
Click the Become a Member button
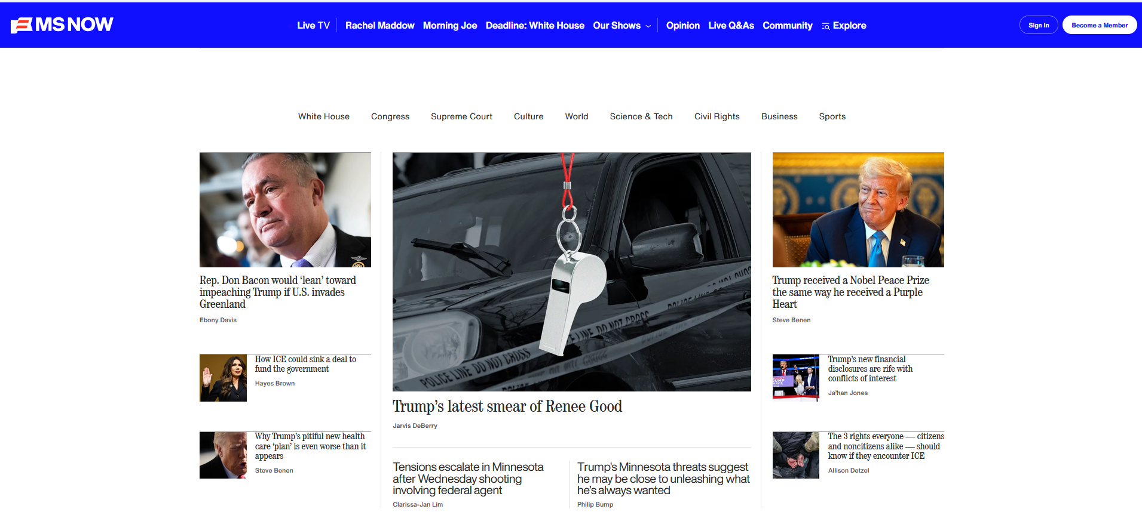point(1100,25)
